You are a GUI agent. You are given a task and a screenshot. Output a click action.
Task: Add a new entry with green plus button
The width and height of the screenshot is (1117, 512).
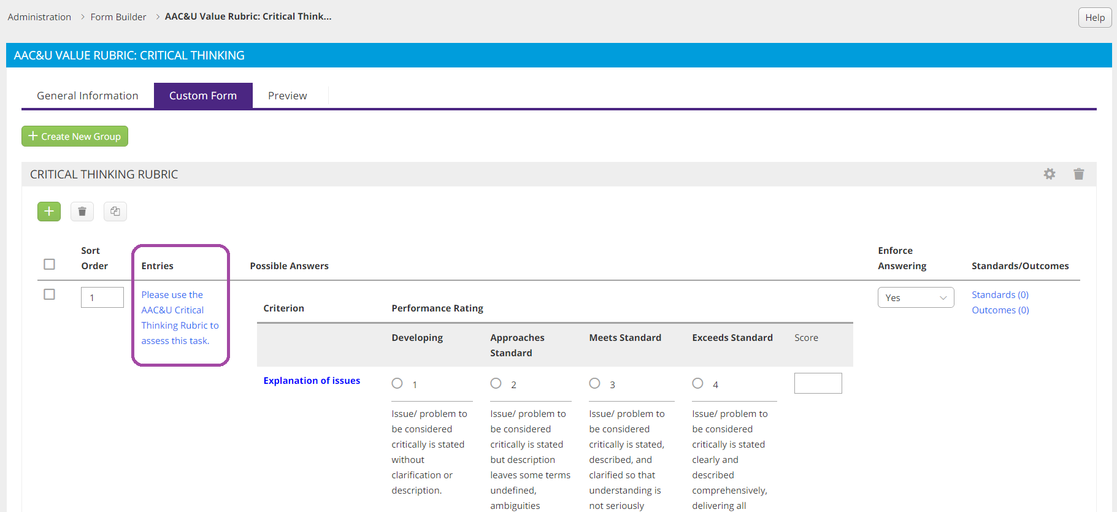(49, 212)
